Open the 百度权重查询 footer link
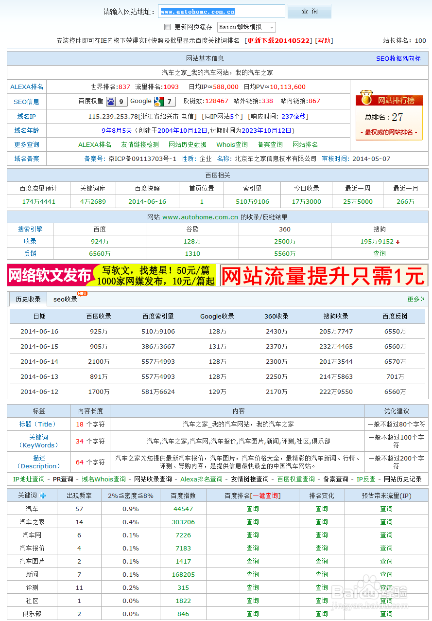Image resolution: width=432 pixels, height=621 pixels. point(296,479)
